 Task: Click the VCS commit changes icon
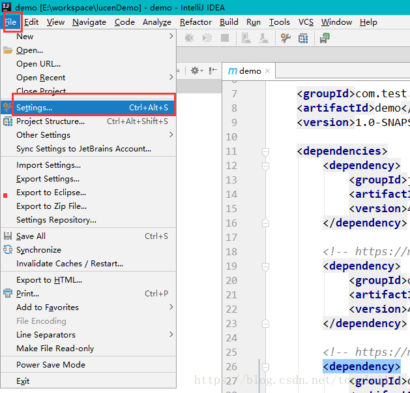(x=264, y=39)
